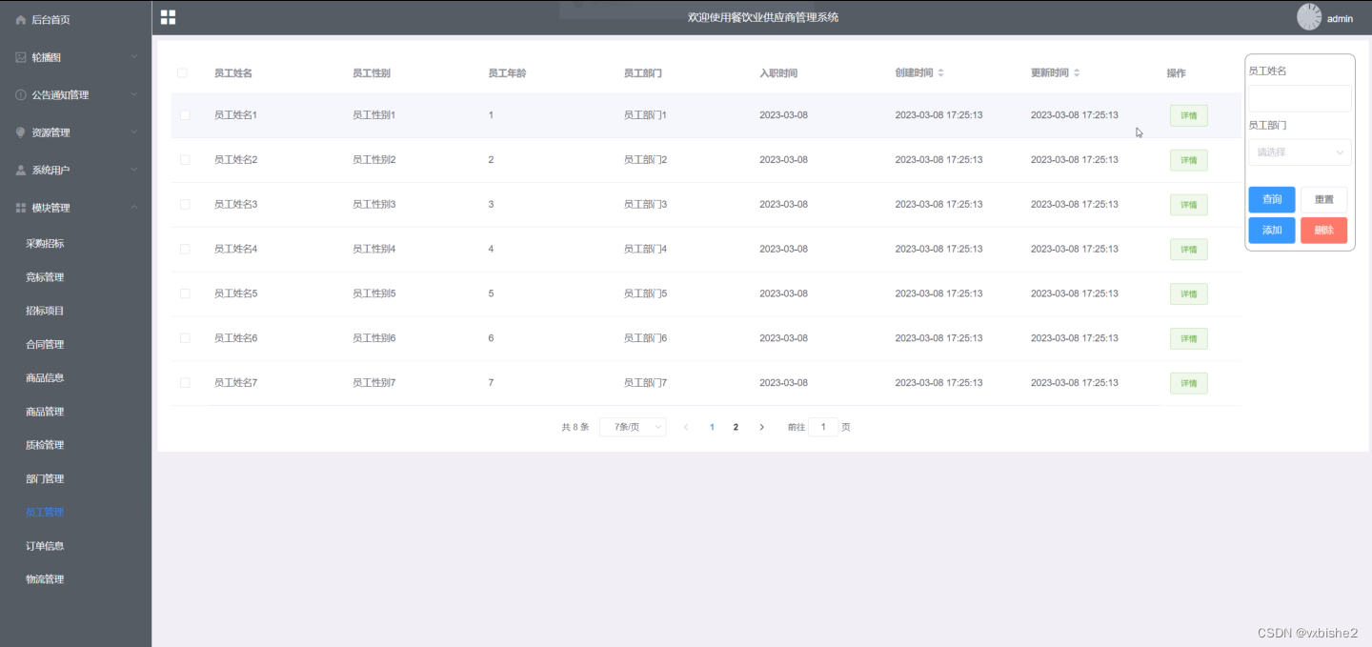Open 合同管理 submenu item
Screen dimensions: 1372x647
tap(45, 345)
